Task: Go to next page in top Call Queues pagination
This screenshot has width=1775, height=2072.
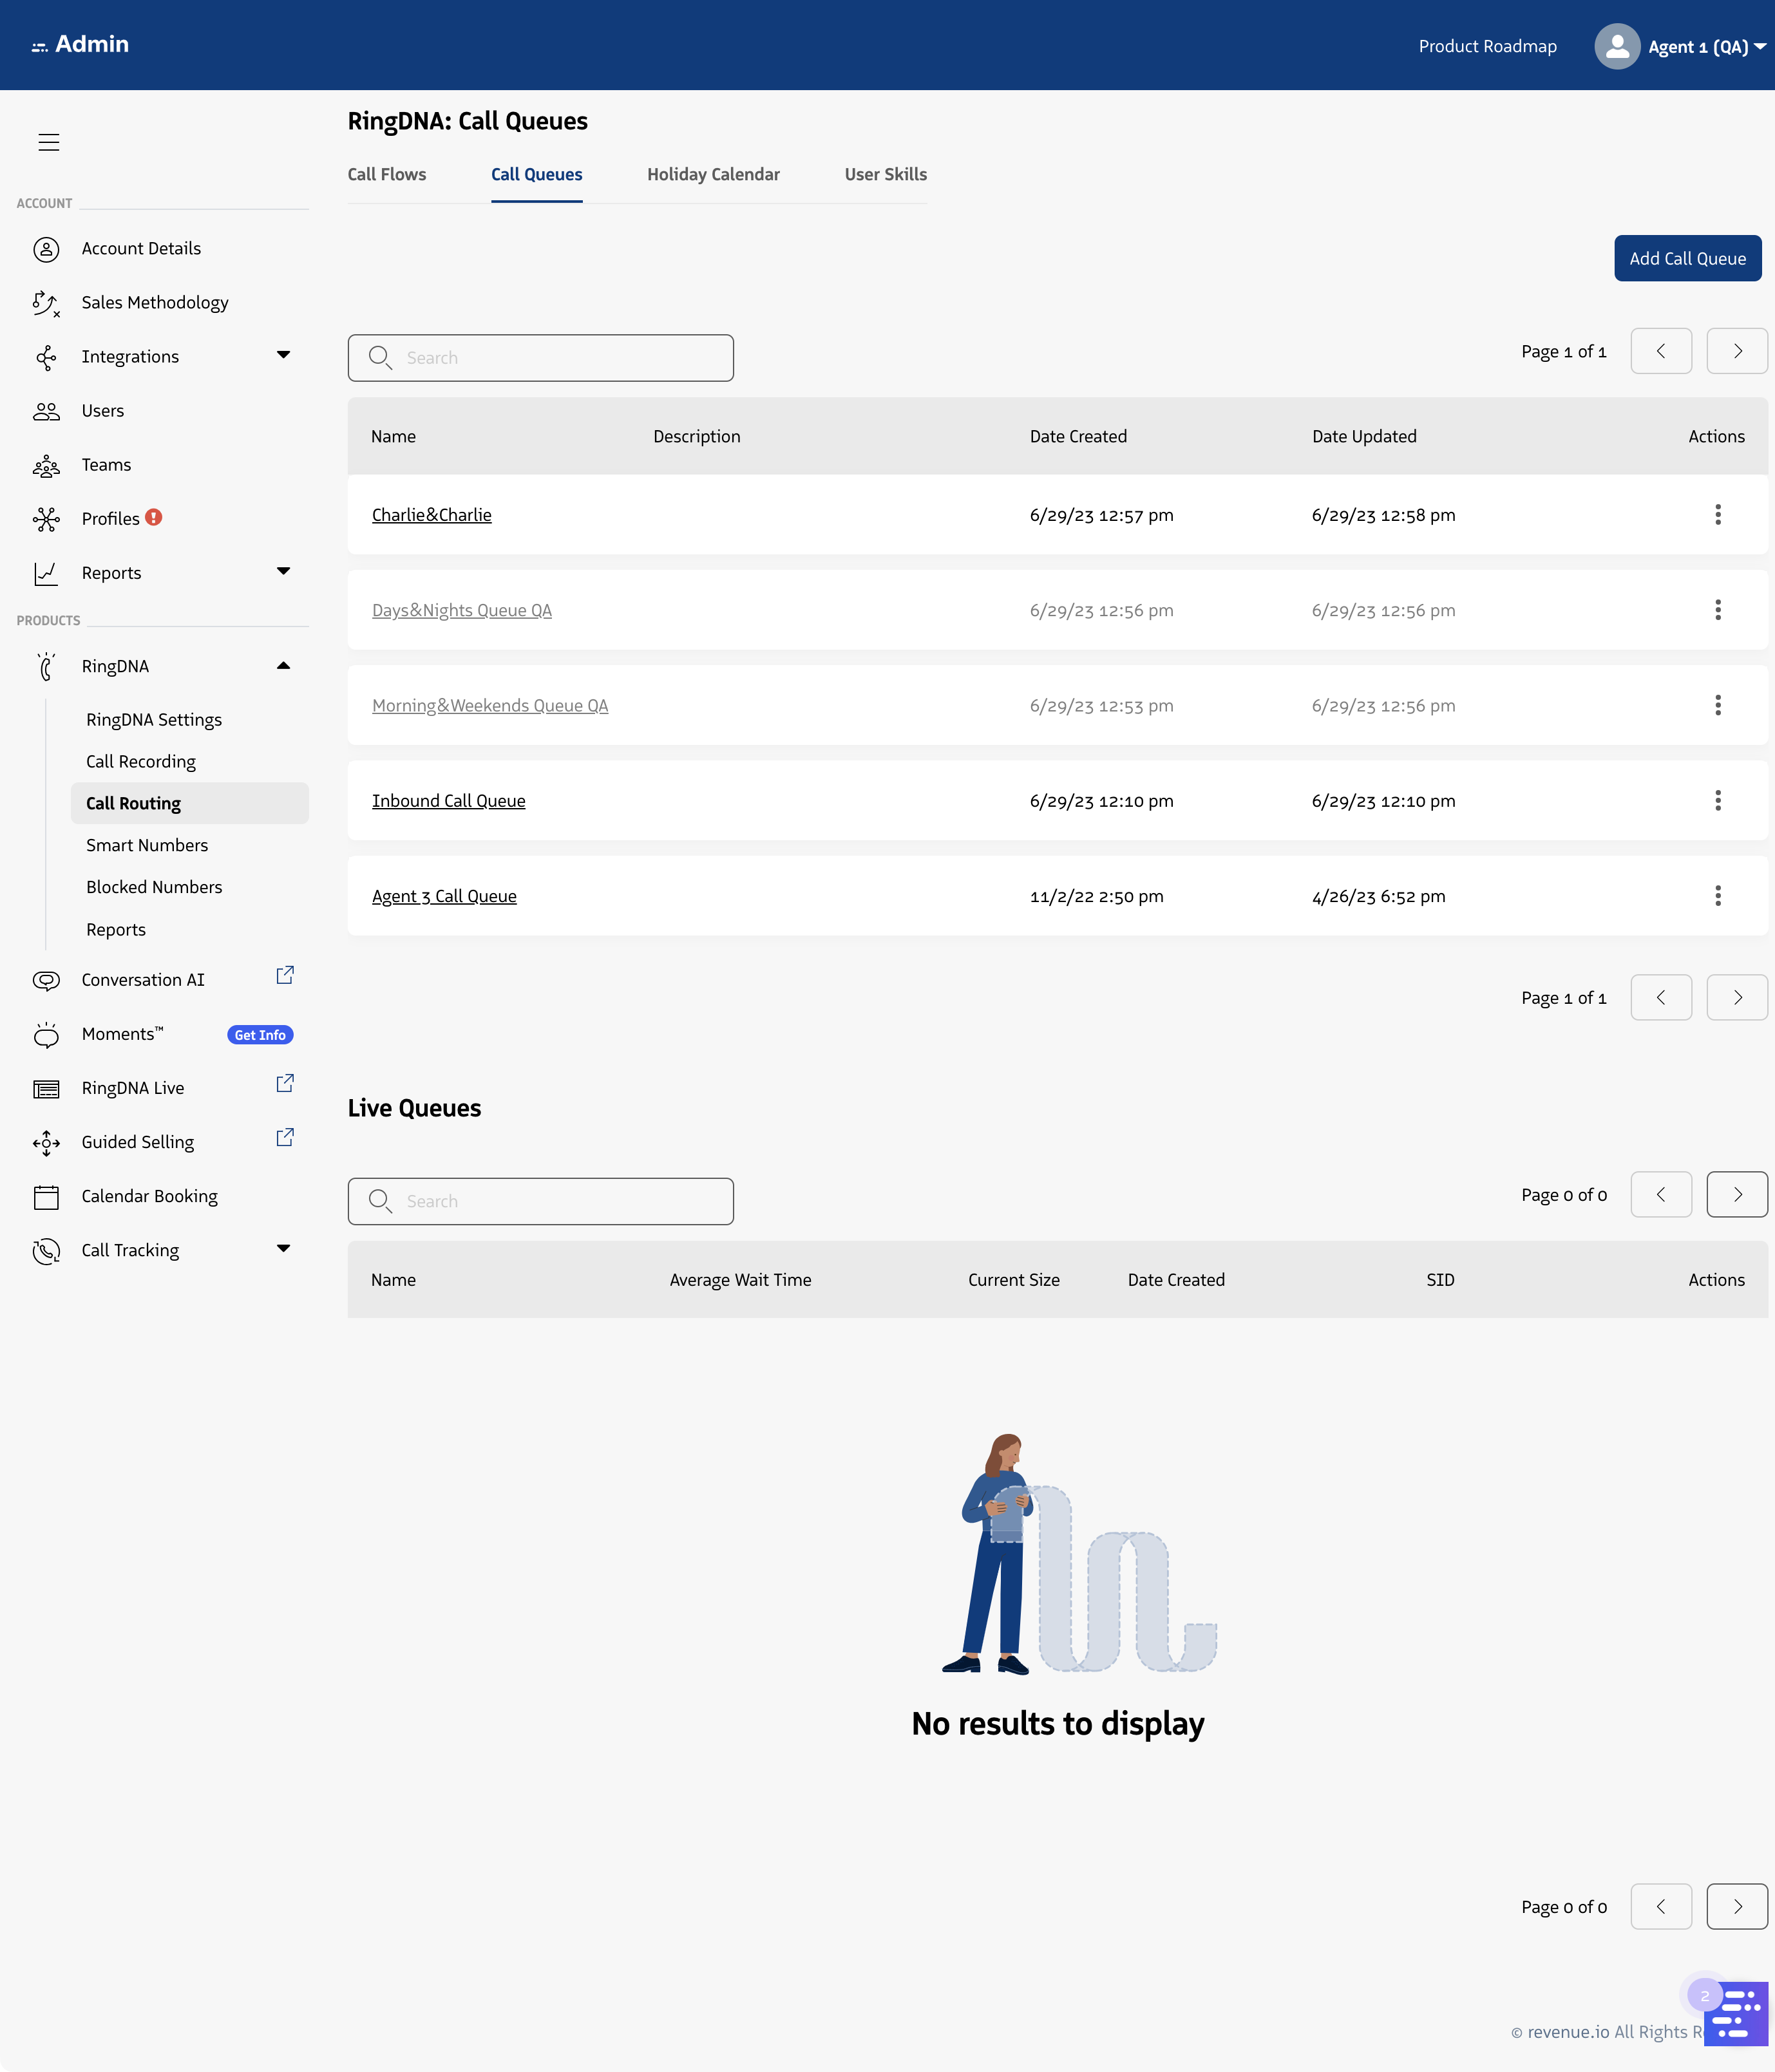Action: [1736, 351]
